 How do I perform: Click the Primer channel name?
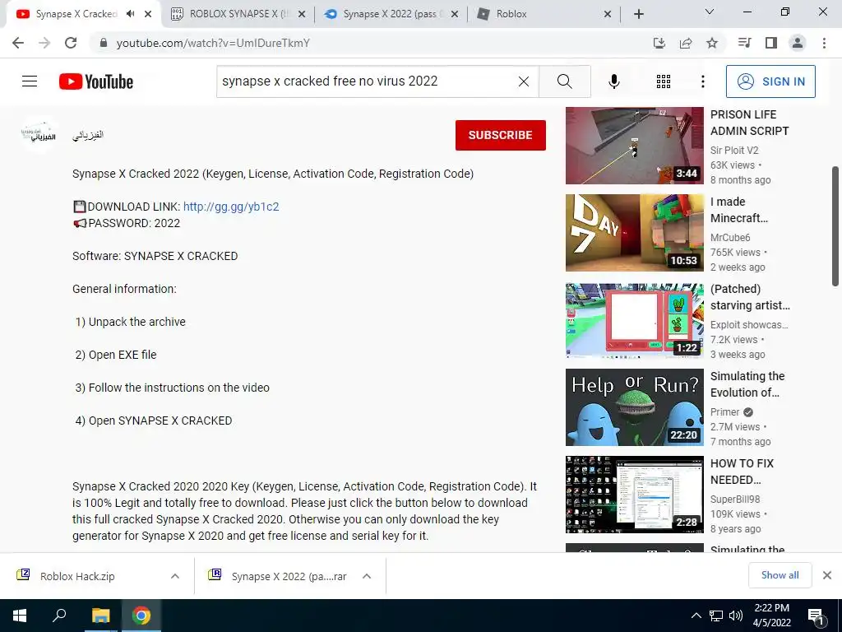click(x=725, y=412)
